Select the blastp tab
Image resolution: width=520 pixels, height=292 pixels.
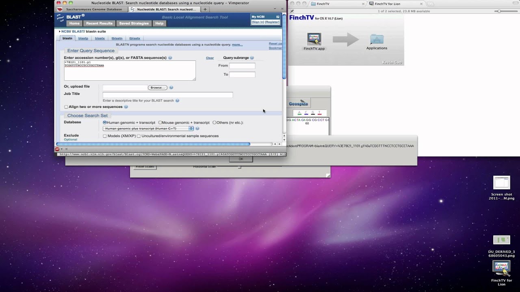click(83, 38)
